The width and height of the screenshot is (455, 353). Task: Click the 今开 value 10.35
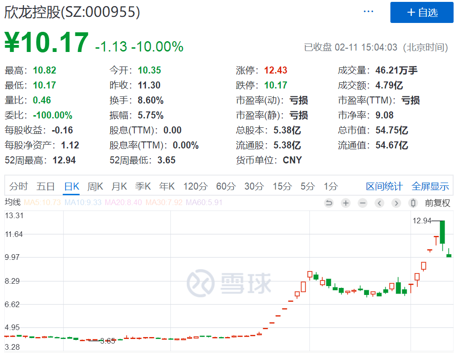pos(149,70)
